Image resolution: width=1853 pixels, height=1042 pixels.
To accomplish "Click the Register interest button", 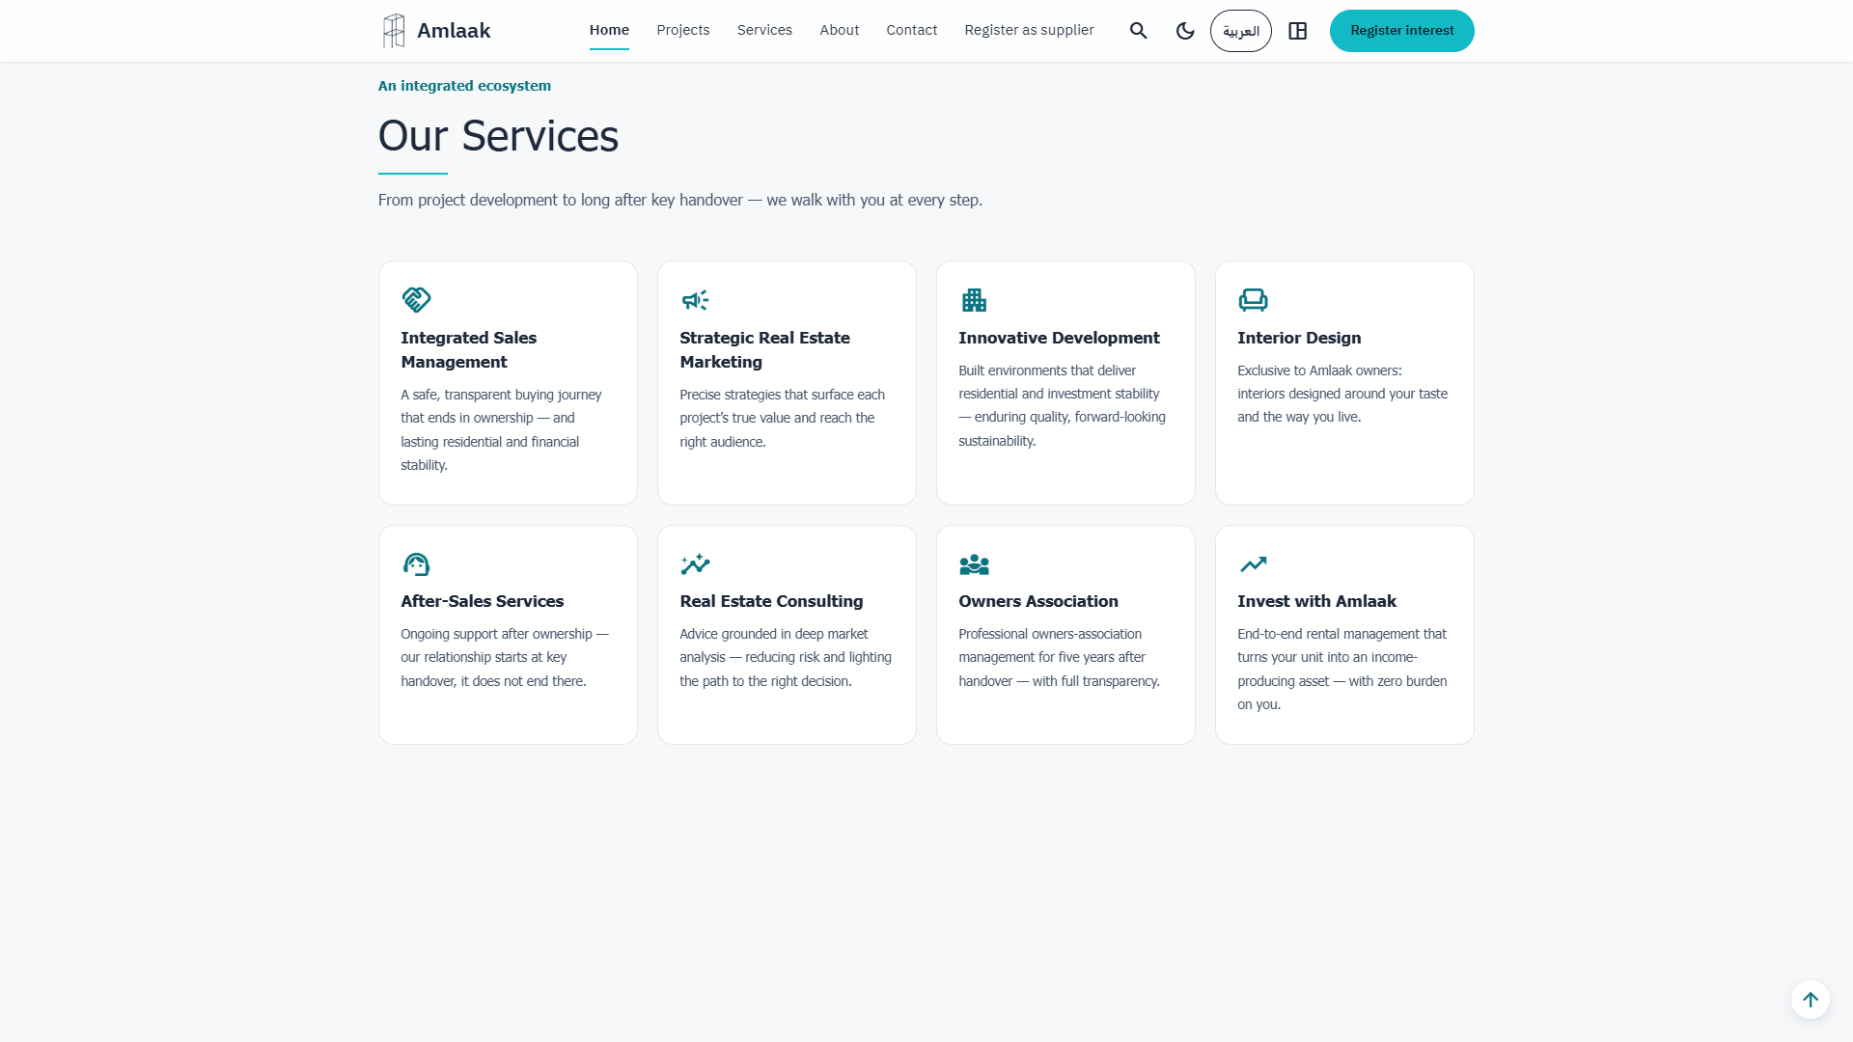I will (1401, 31).
